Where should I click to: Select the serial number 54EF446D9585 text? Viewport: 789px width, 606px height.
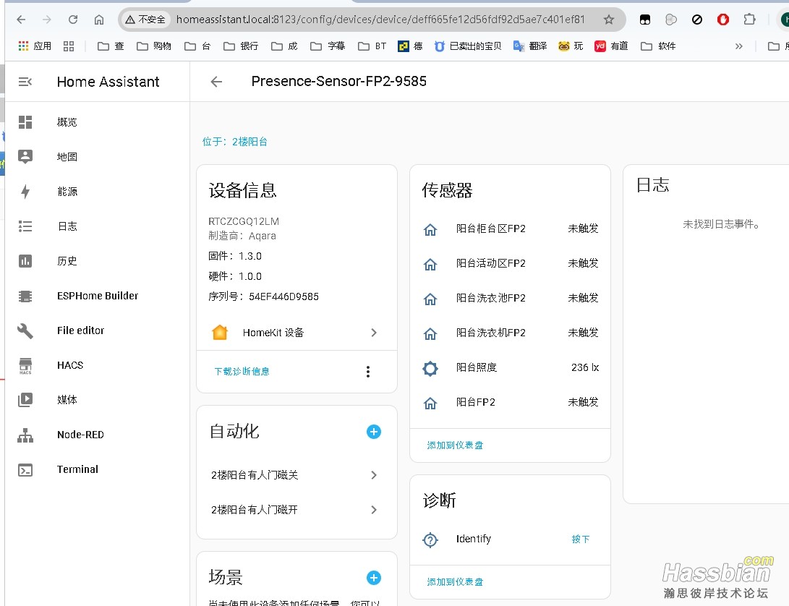click(283, 296)
